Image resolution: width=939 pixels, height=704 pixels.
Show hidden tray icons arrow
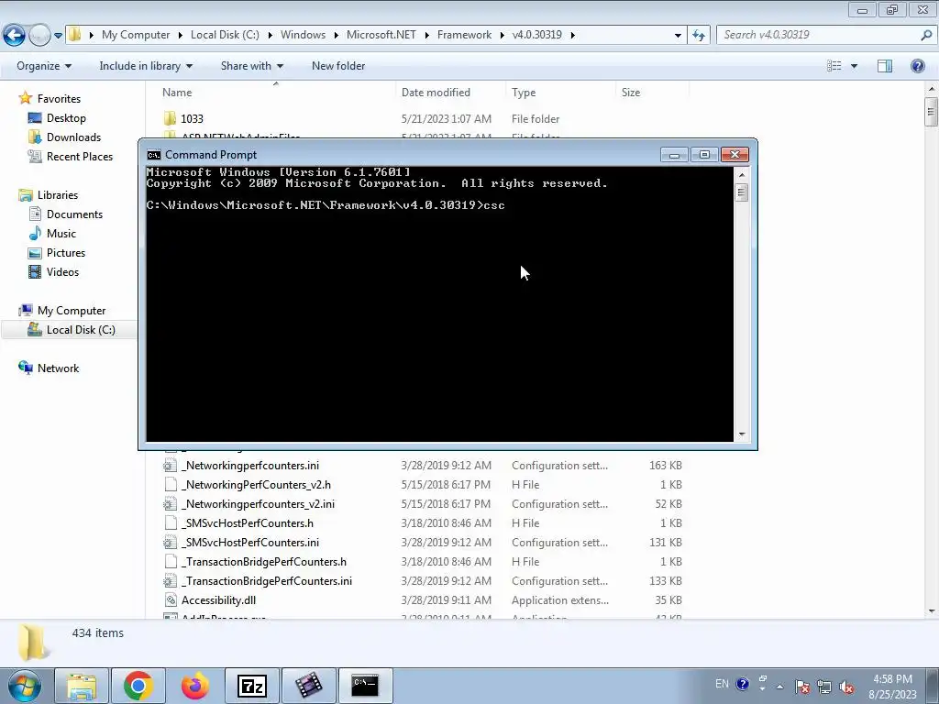(779, 686)
